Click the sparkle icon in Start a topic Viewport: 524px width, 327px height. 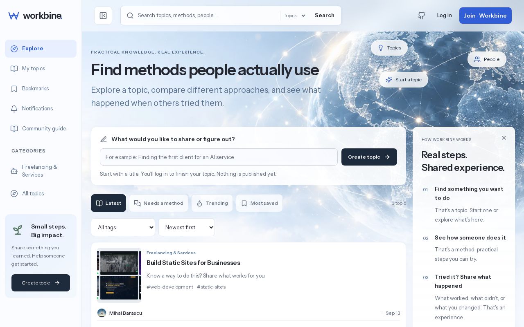[389, 80]
